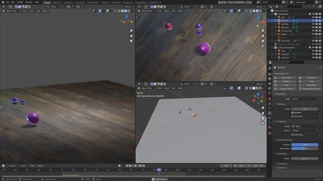
Task: Open the Object Constraints properties tab
Action: pyautogui.click(x=270, y=118)
